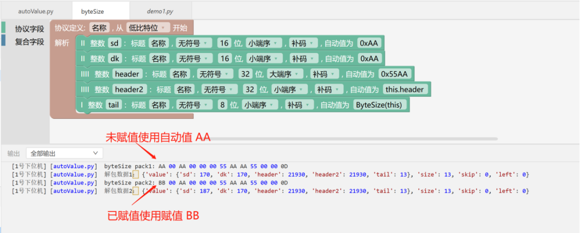Edit the 16 bit width in sd row
The width and height of the screenshot is (580, 233).
(x=224, y=43)
